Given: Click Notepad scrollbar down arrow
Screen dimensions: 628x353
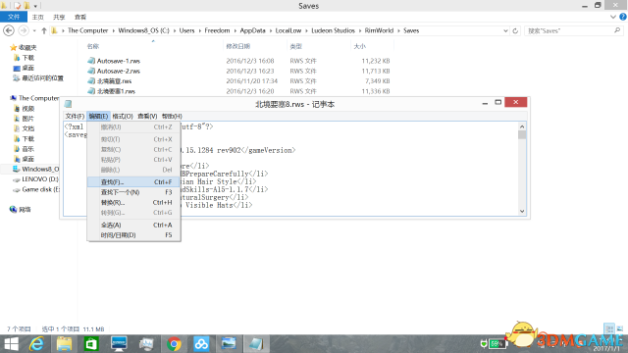Looking at the screenshot, I should (522, 212).
